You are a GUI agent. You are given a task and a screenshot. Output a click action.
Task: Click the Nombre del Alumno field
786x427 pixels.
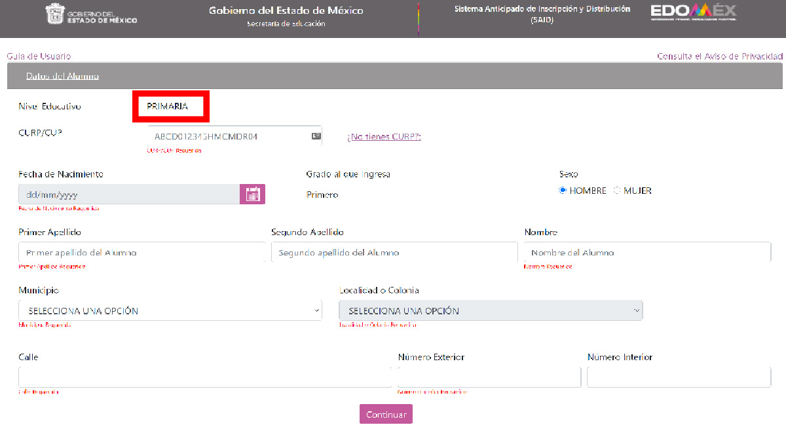coord(647,252)
